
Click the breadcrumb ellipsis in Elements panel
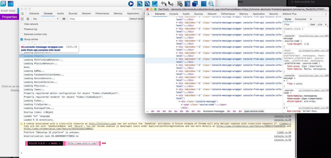pos(148,111)
